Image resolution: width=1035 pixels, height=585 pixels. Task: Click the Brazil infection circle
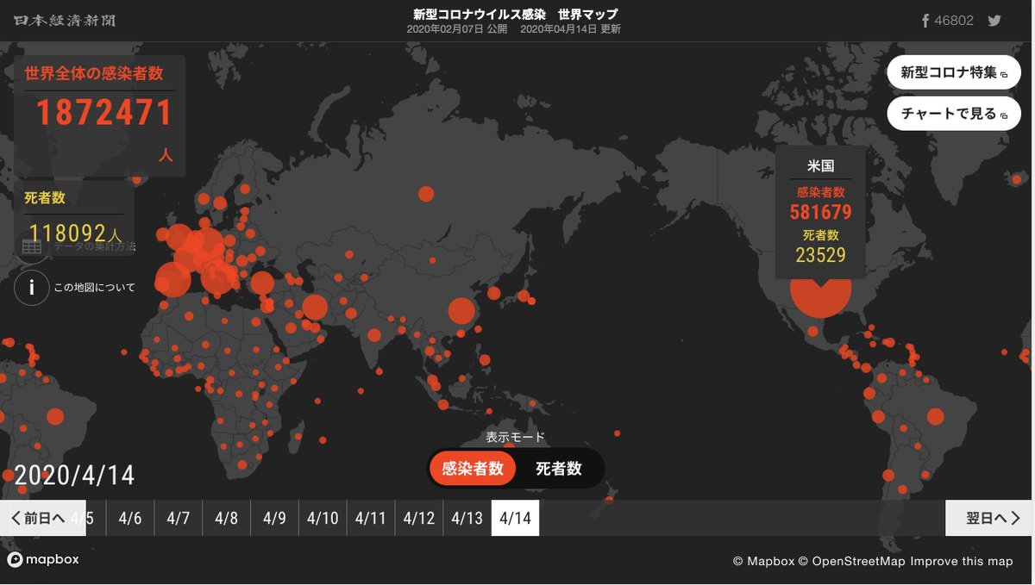pyautogui.click(x=935, y=416)
